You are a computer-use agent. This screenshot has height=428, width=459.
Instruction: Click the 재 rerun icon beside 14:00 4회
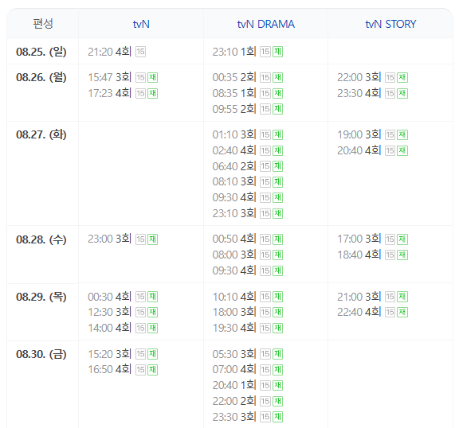point(152,328)
